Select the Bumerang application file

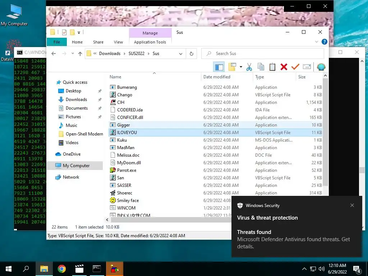pos(127,87)
